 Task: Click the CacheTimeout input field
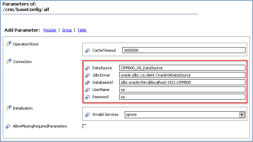(x=183, y=50)
